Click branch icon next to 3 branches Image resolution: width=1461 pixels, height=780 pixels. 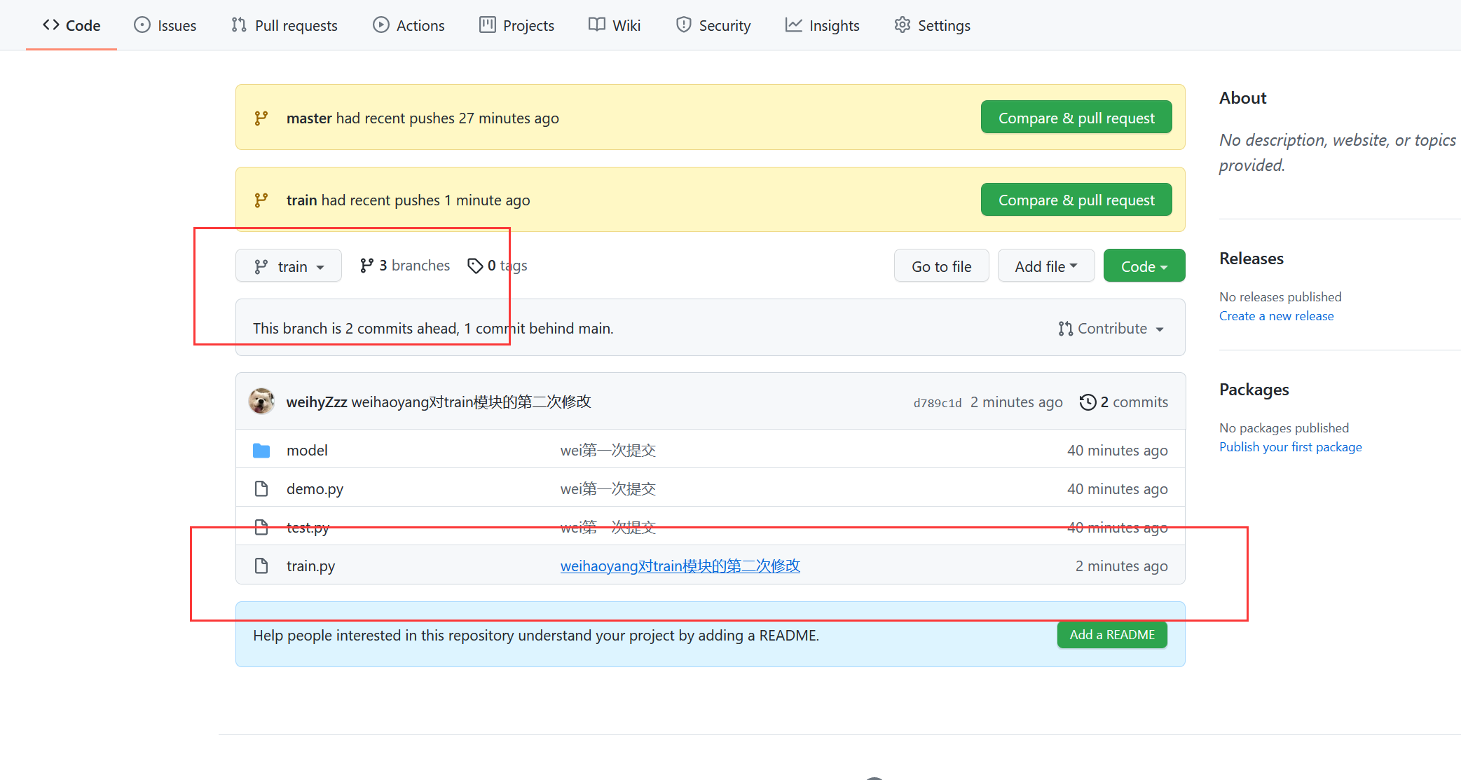pyautogui.click(x=366, y=266)
